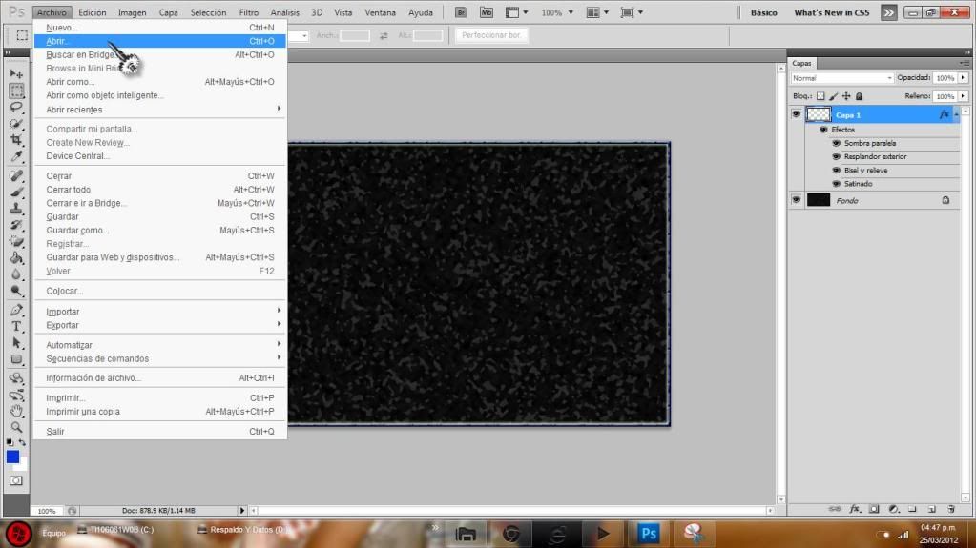Toggle Quick Mask mode icon
The width and height of the screenshot is (976, 548).
tap(16, 481)
